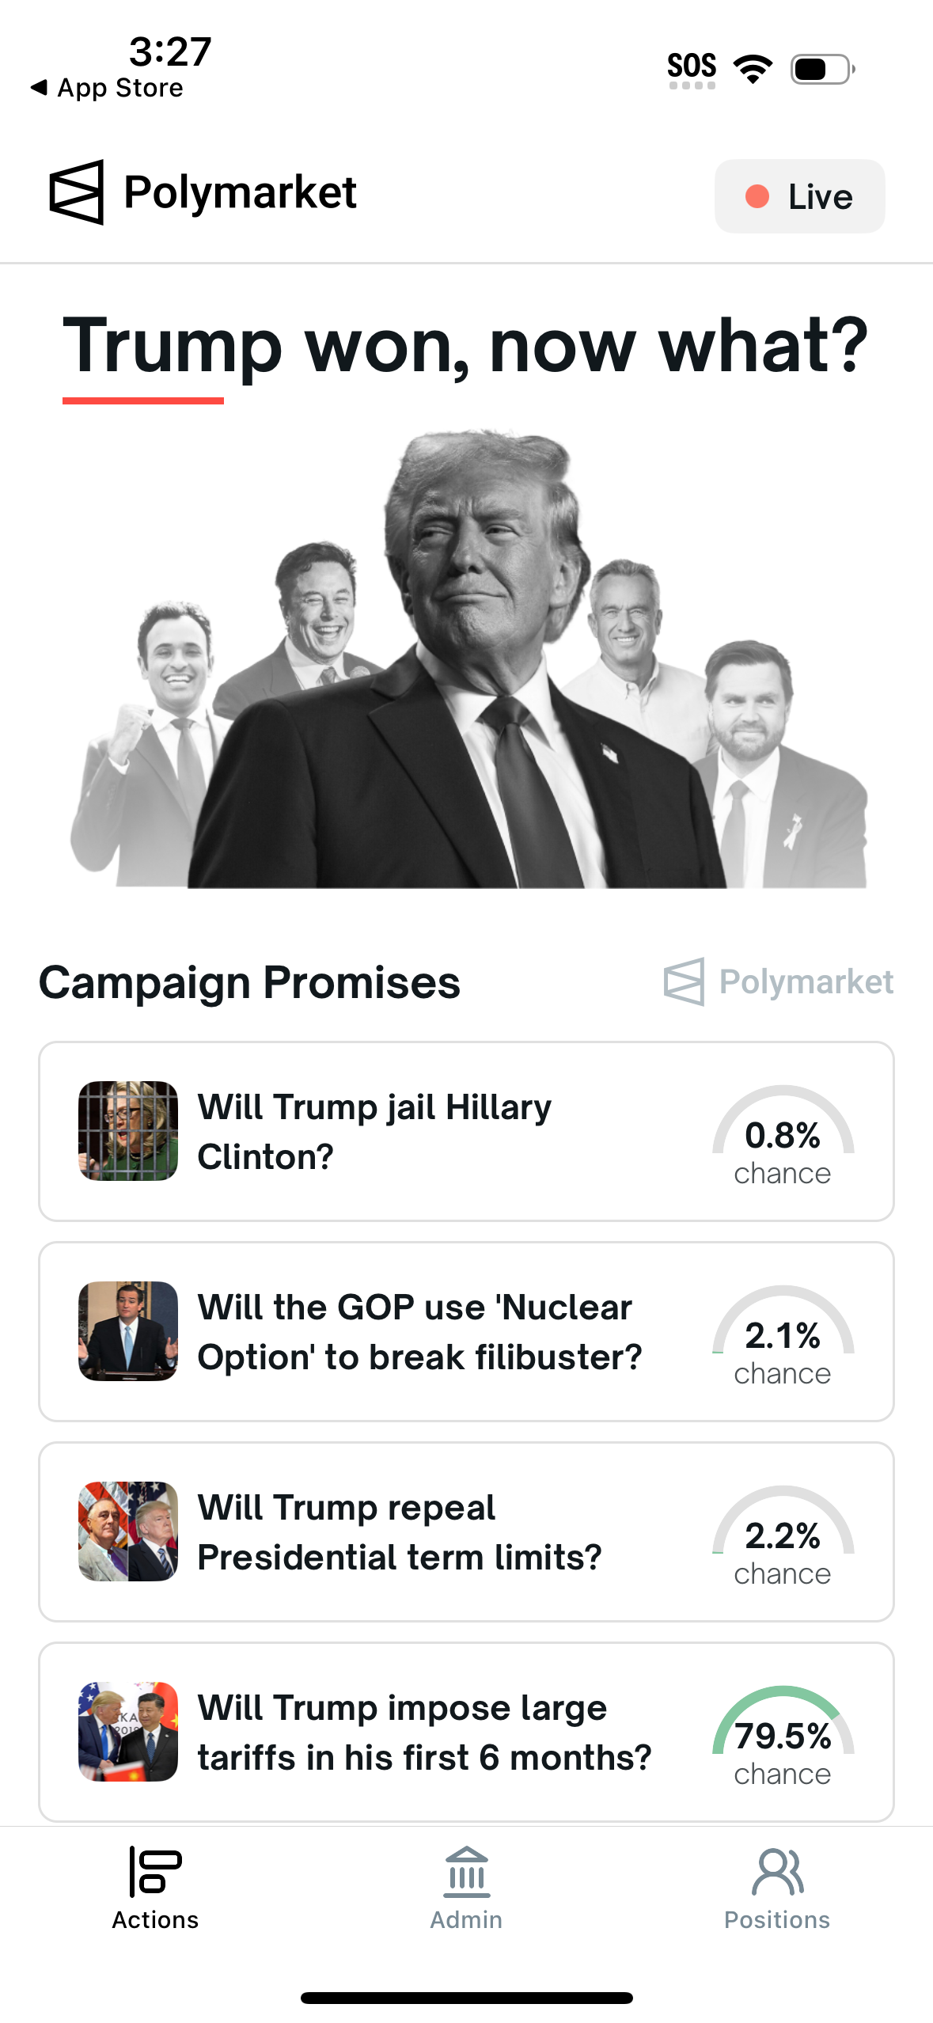
Task: Tap the Polymarket logo icon in header
Action: [x=77, y=192]
